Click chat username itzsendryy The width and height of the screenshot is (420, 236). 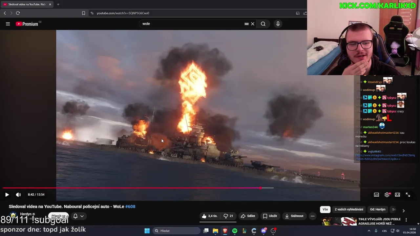click(375, 82)
